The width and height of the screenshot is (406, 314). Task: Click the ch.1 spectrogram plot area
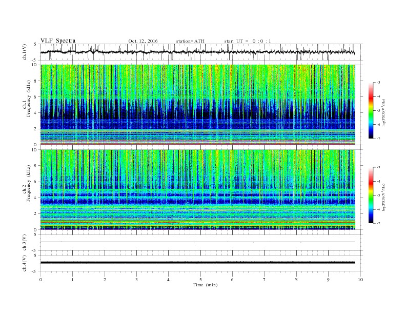(x=198, y=105)
